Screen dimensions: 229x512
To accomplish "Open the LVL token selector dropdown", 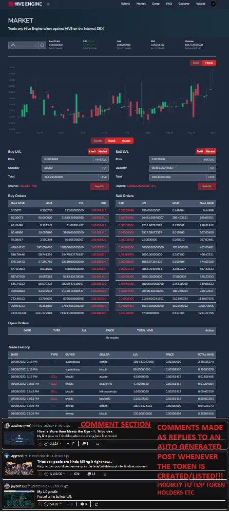I will [23, 45].
